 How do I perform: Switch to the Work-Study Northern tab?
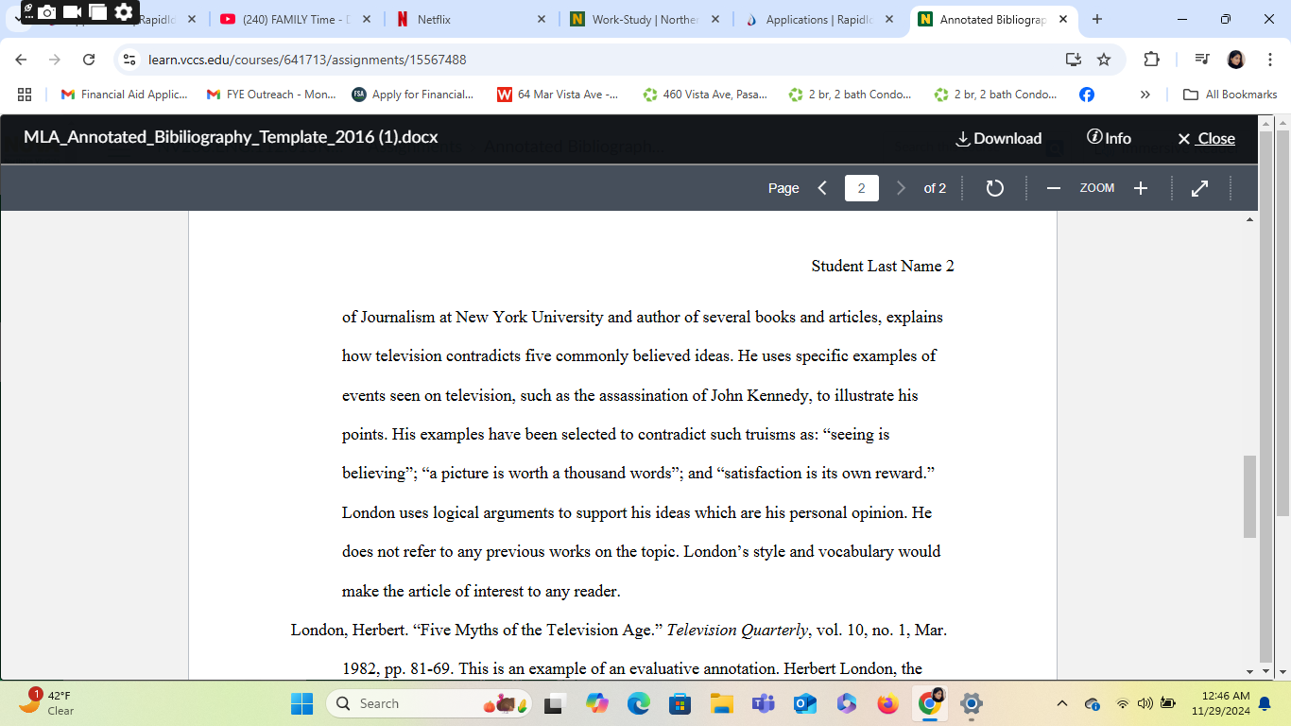(x=639, y=18)
